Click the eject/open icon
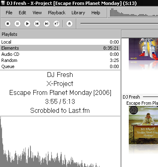This screenshot has width=158, height=167. [69, 24]
